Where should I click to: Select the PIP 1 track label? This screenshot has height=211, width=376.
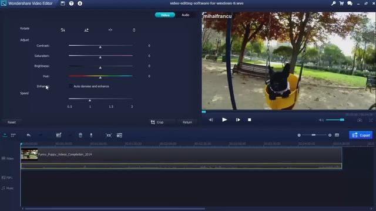(x=7, y=178)
